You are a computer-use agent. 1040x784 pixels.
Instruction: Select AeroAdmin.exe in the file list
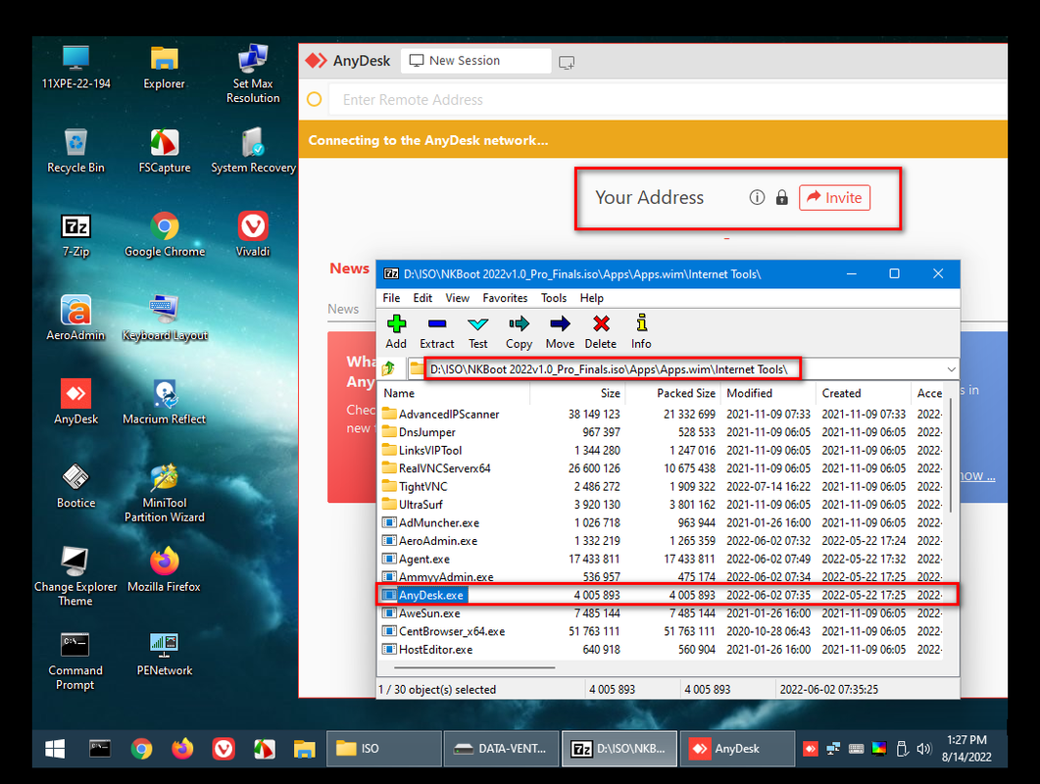click(x=662, y=541)
